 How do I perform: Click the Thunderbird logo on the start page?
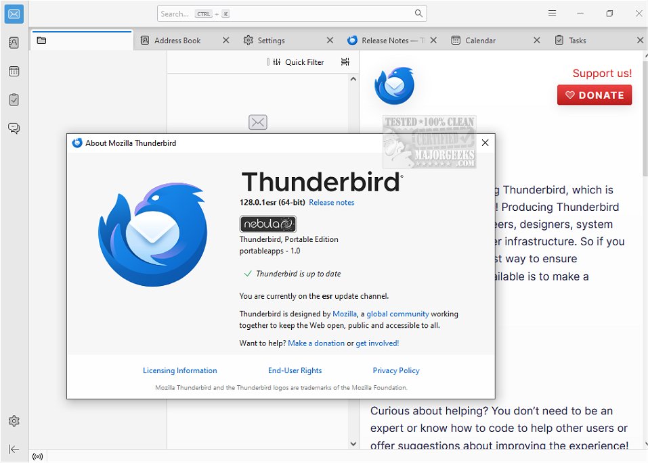coord(394,86)
